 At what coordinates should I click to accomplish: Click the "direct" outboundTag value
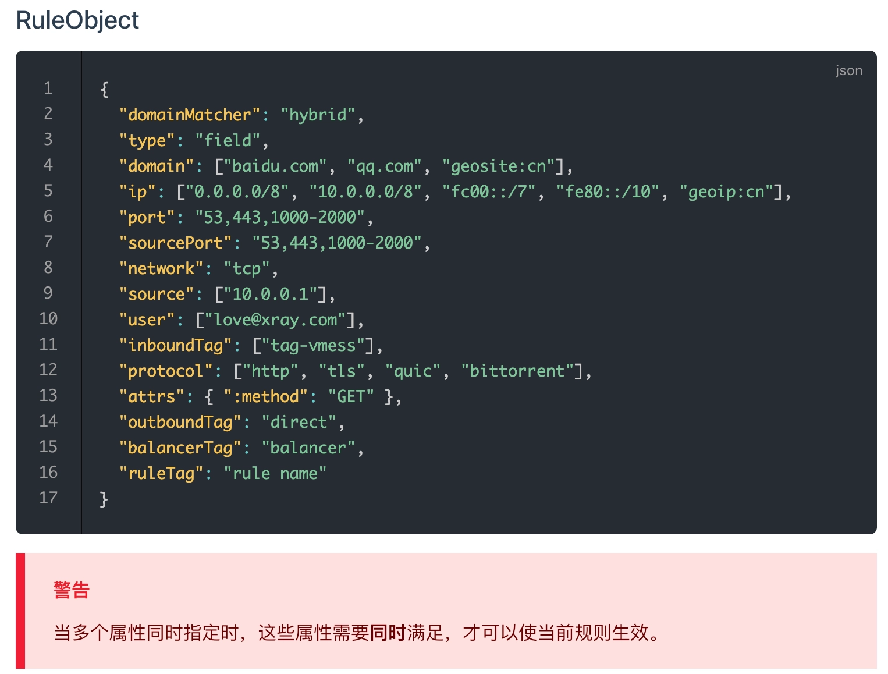click(299, 422)
